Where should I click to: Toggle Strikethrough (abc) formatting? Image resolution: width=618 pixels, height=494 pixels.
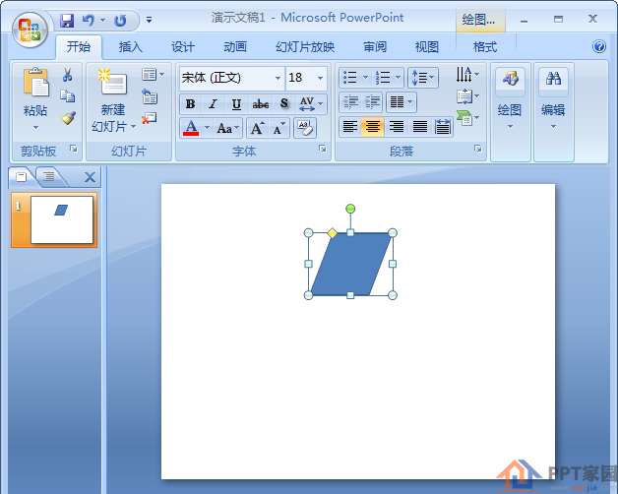tap(261, 104)
